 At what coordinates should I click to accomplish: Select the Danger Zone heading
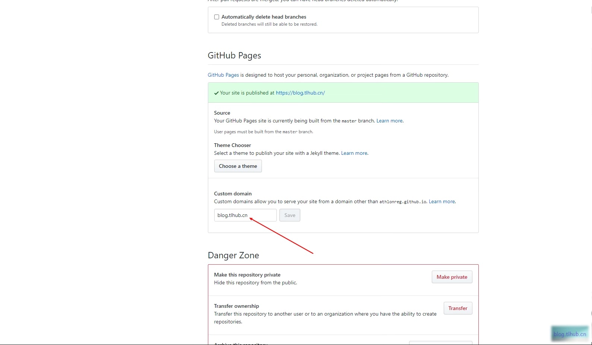pyautogui.click(x=233, y=255)
